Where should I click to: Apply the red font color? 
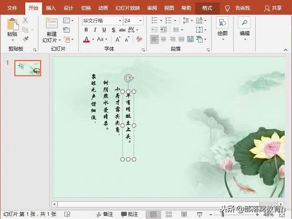click(x=86, y=39)
